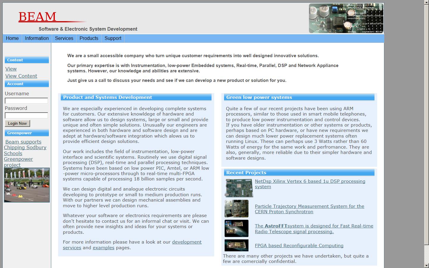429x268 pixels.
Task: Click the AstroFFT project thumbnail image
Action: tap(236, 228)
